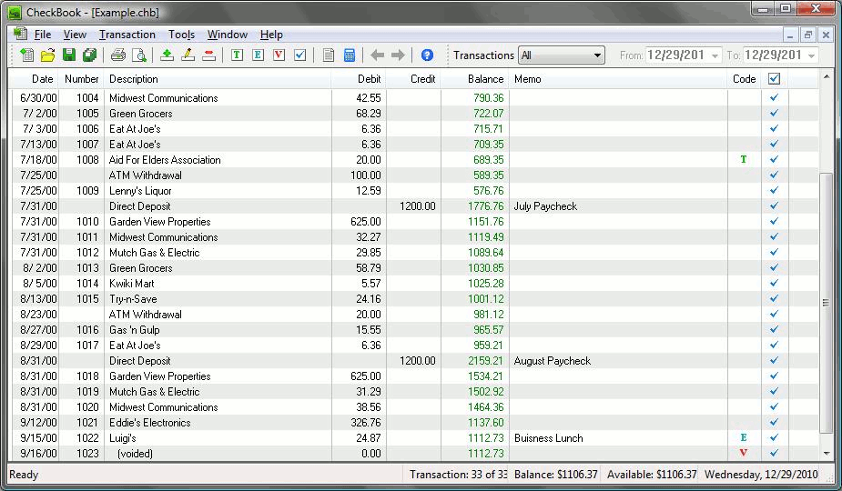
Task: Open the To date picker arrow
Action: tap(811, 55)
